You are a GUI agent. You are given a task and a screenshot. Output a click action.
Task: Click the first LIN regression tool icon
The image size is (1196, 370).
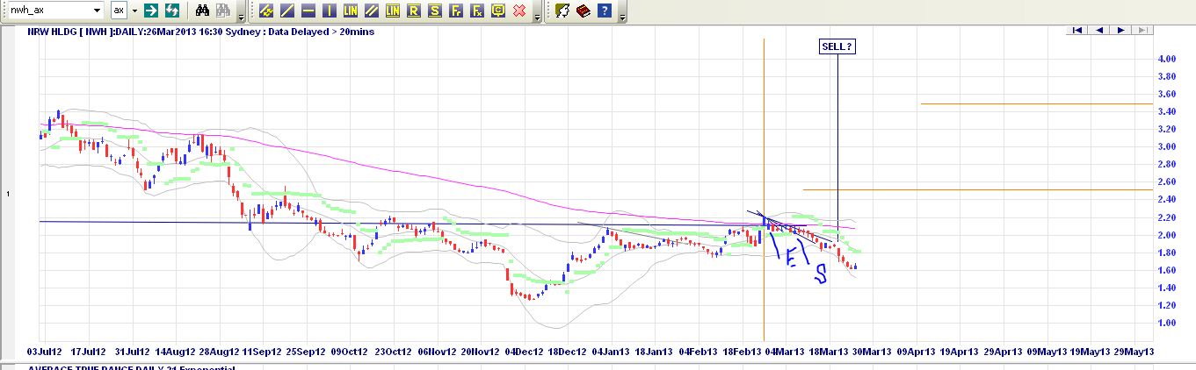(x=350, y=11)
